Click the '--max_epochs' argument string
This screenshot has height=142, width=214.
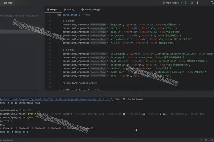point(116,35)
